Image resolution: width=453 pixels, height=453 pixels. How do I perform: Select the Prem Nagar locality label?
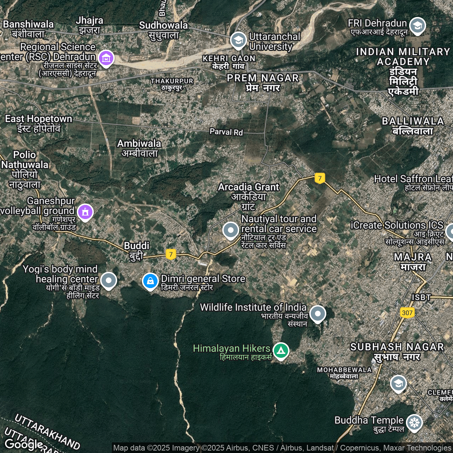263,82
